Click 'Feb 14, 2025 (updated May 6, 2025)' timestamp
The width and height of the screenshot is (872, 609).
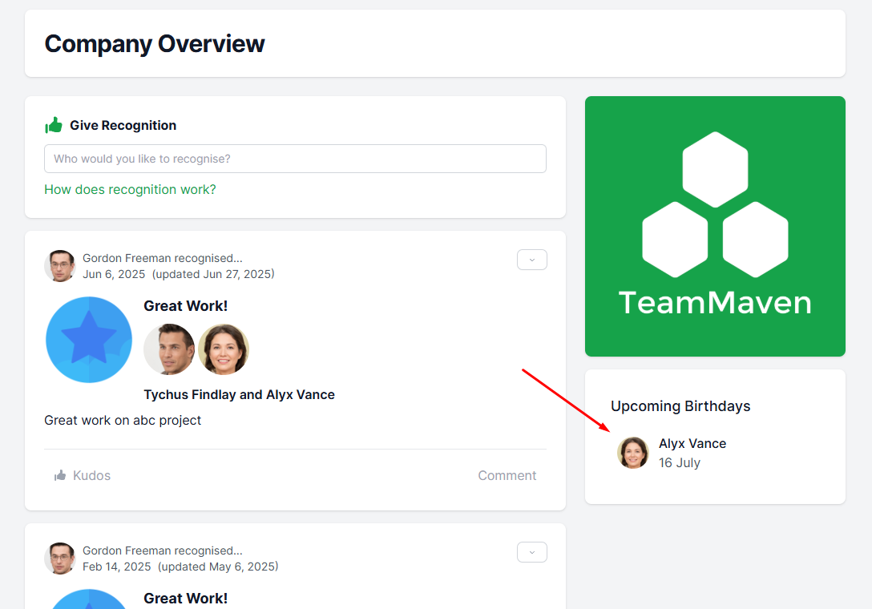181,567
